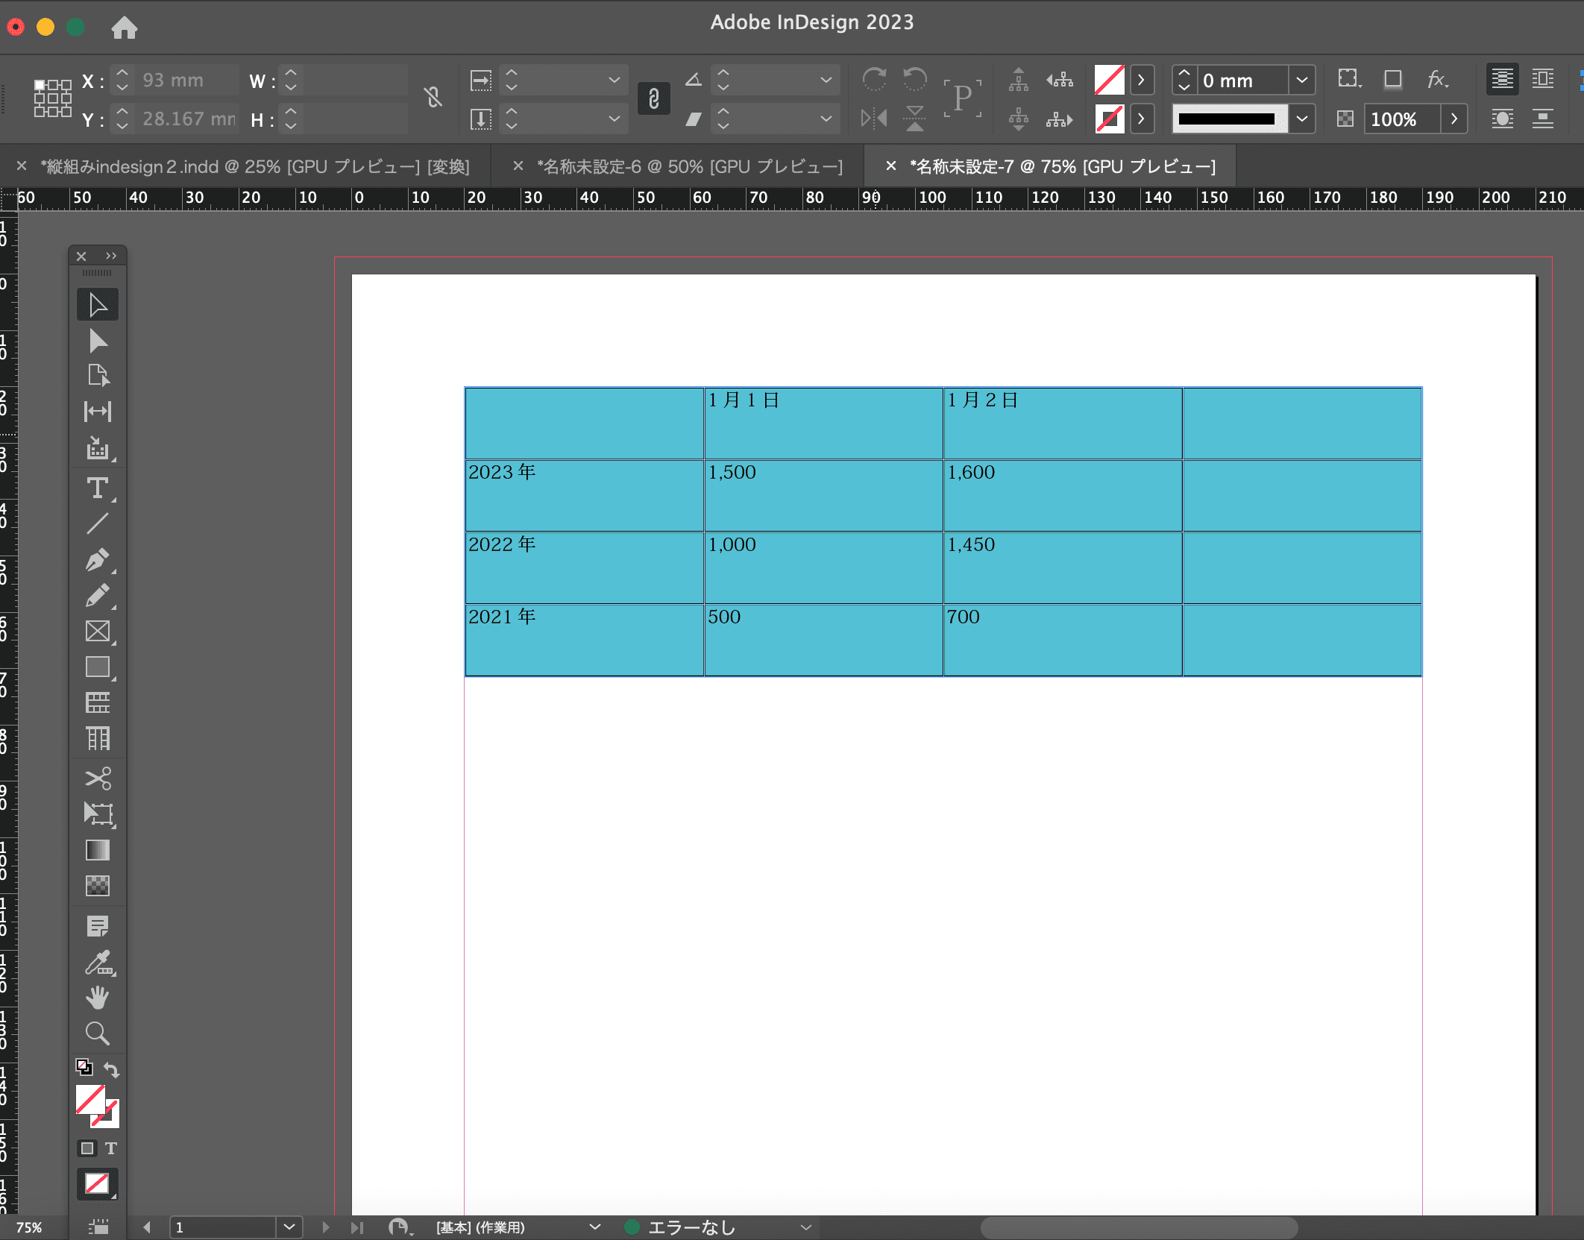Toggle formatting affects container button
This screenshot has width=1584, height=1240.
[x=87, y=1148]
